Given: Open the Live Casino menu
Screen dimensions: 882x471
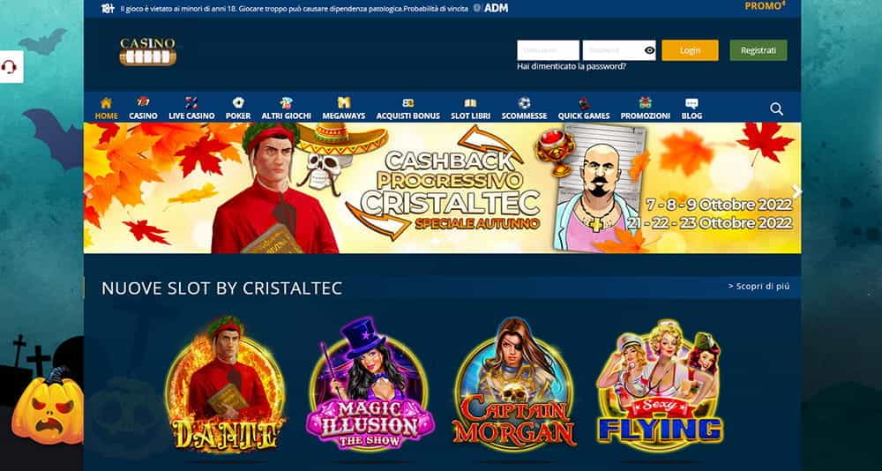Looking at the screenshot, I should pos(191,108).
